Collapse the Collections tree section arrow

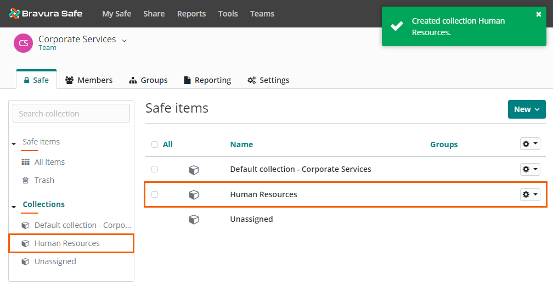click(14, 207)
